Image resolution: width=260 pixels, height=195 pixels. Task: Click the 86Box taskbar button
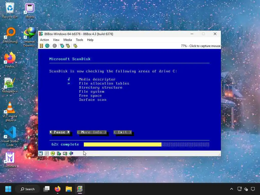click(x=80, y=189)
